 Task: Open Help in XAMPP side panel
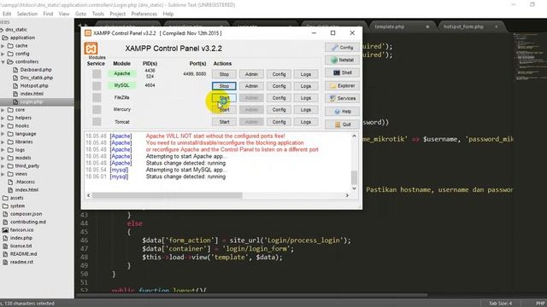point(342,112)
